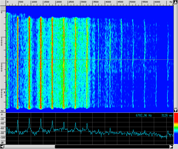The image size is (178, 149).
Task: Click the scroll up arrow of the vertical scrollbar
Action: point(176,2)
